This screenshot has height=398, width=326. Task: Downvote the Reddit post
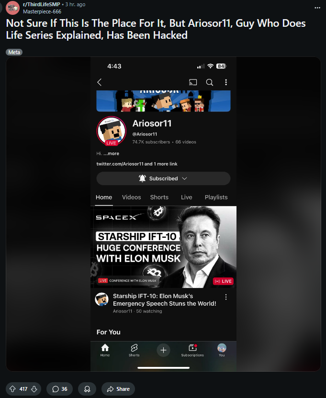tap(34, 389)
